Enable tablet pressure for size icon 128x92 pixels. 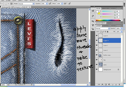click(69, 4)
